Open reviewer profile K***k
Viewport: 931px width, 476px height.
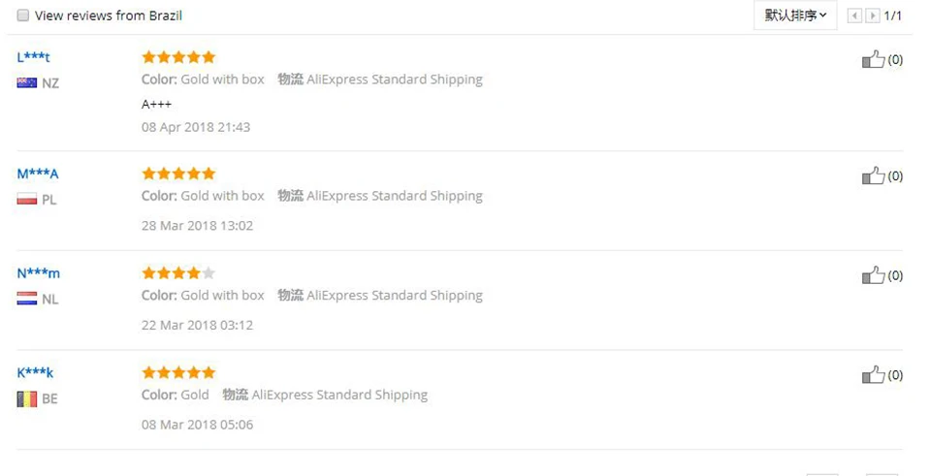pyautogui.click(x=35, y=372)
